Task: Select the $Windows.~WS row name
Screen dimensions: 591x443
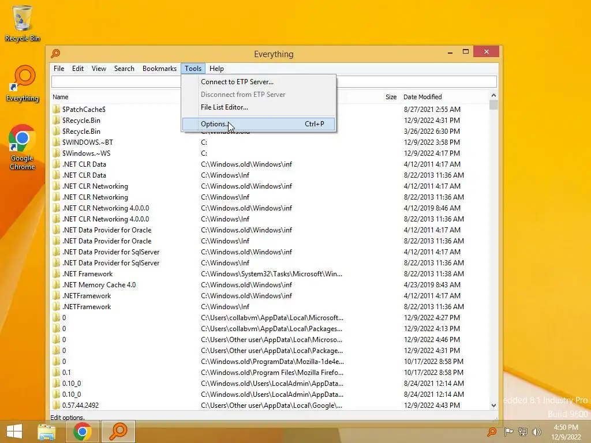Action: point(87,153)
